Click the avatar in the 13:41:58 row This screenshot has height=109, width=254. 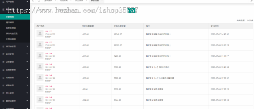coord(40,67)
